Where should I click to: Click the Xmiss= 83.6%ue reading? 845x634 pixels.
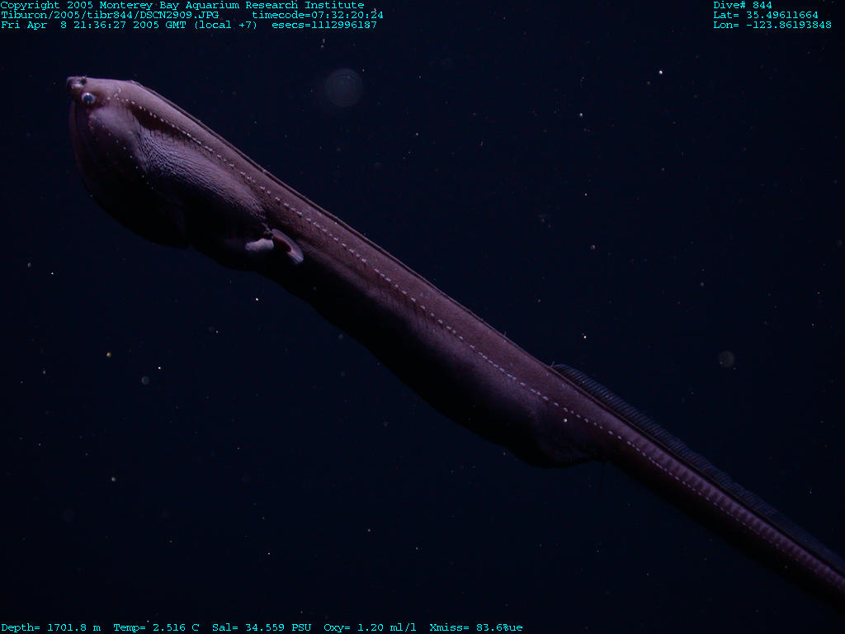point(476,627)
